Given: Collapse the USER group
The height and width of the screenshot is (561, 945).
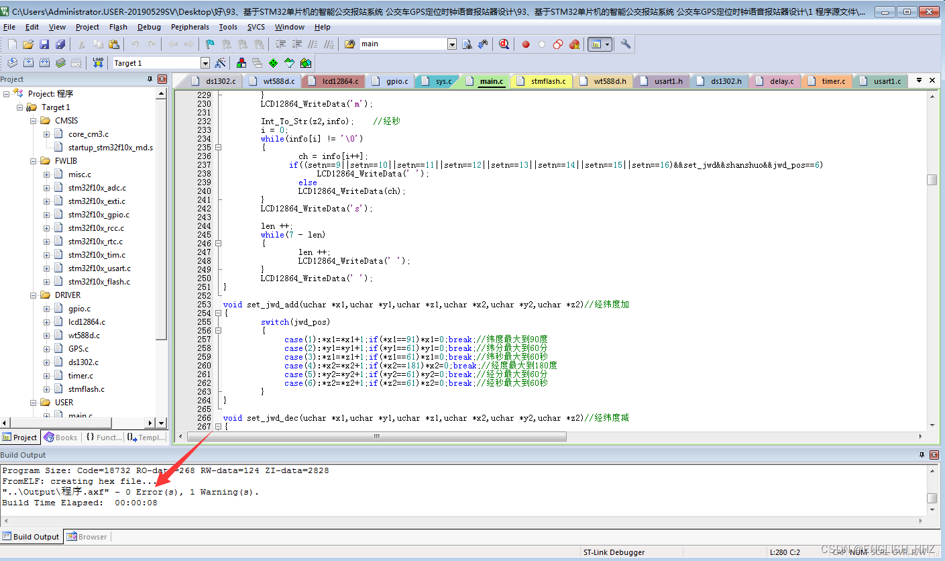Looking at the screenshot, I should [x=34, y=403].
